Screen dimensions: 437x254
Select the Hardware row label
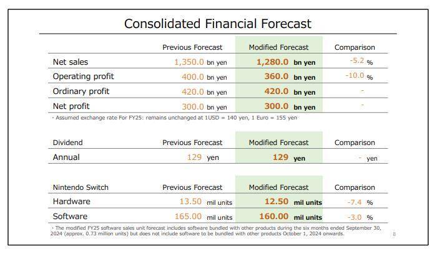point(71,202)
